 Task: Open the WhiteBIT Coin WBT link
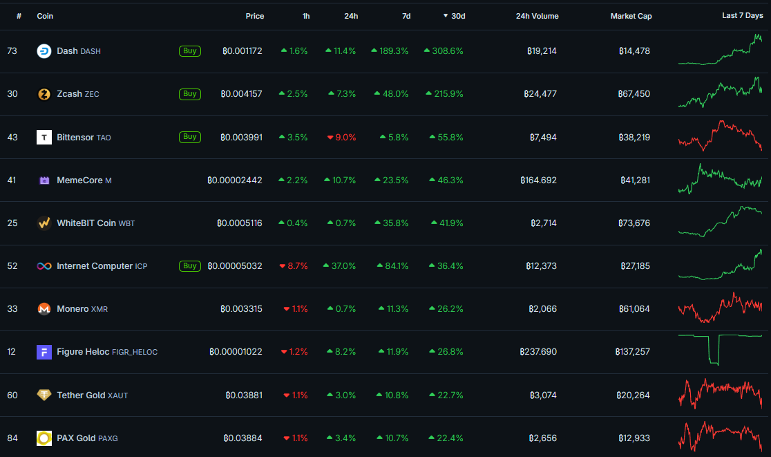95,223
